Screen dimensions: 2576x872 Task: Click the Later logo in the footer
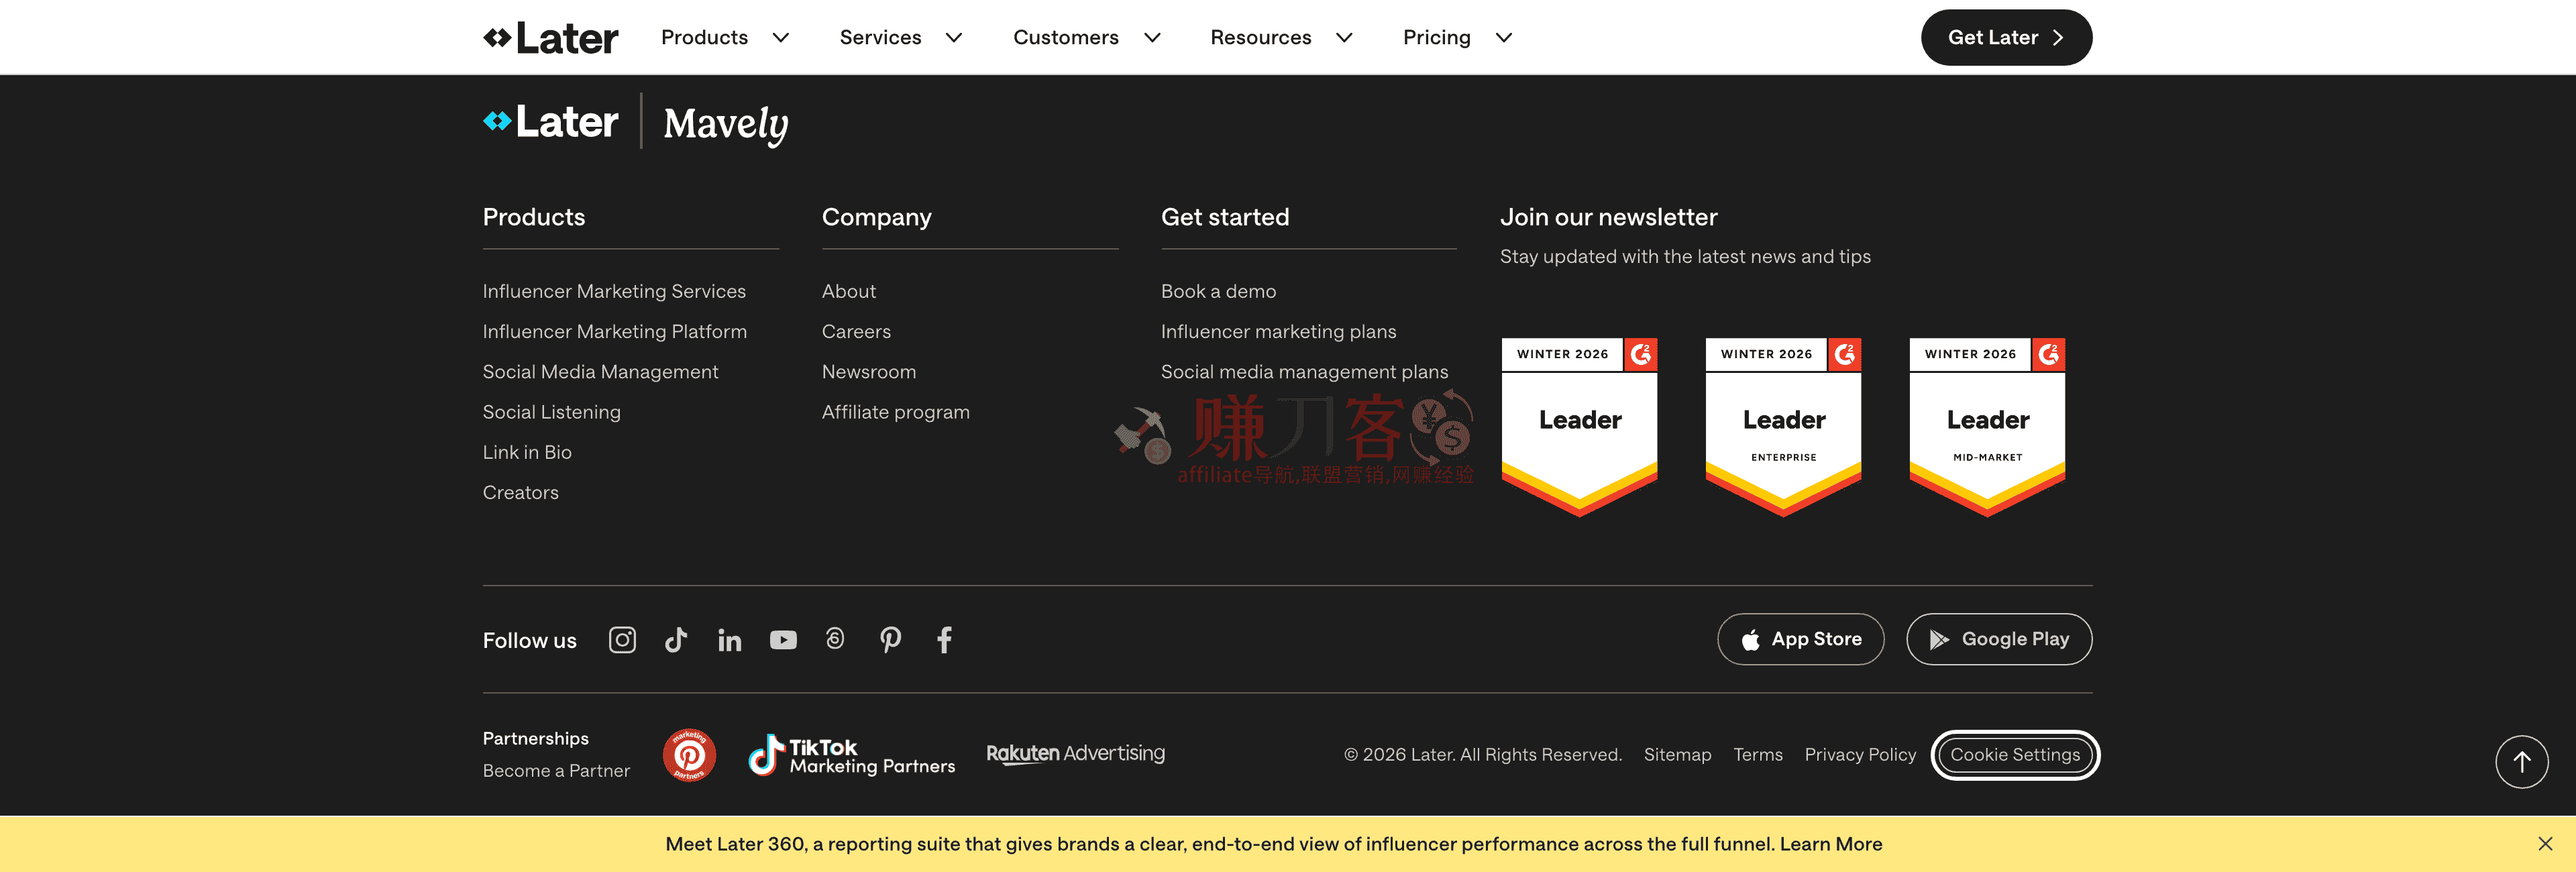(x=551, y=122)
